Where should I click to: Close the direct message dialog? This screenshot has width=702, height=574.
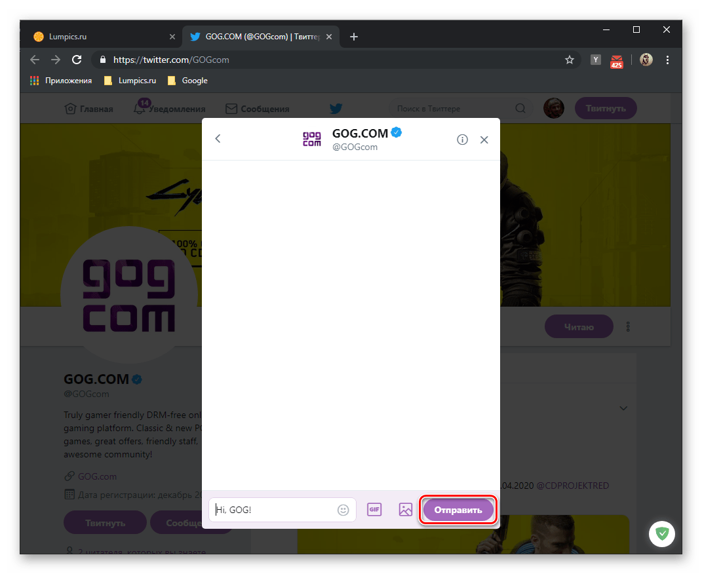tap(484, 140)
